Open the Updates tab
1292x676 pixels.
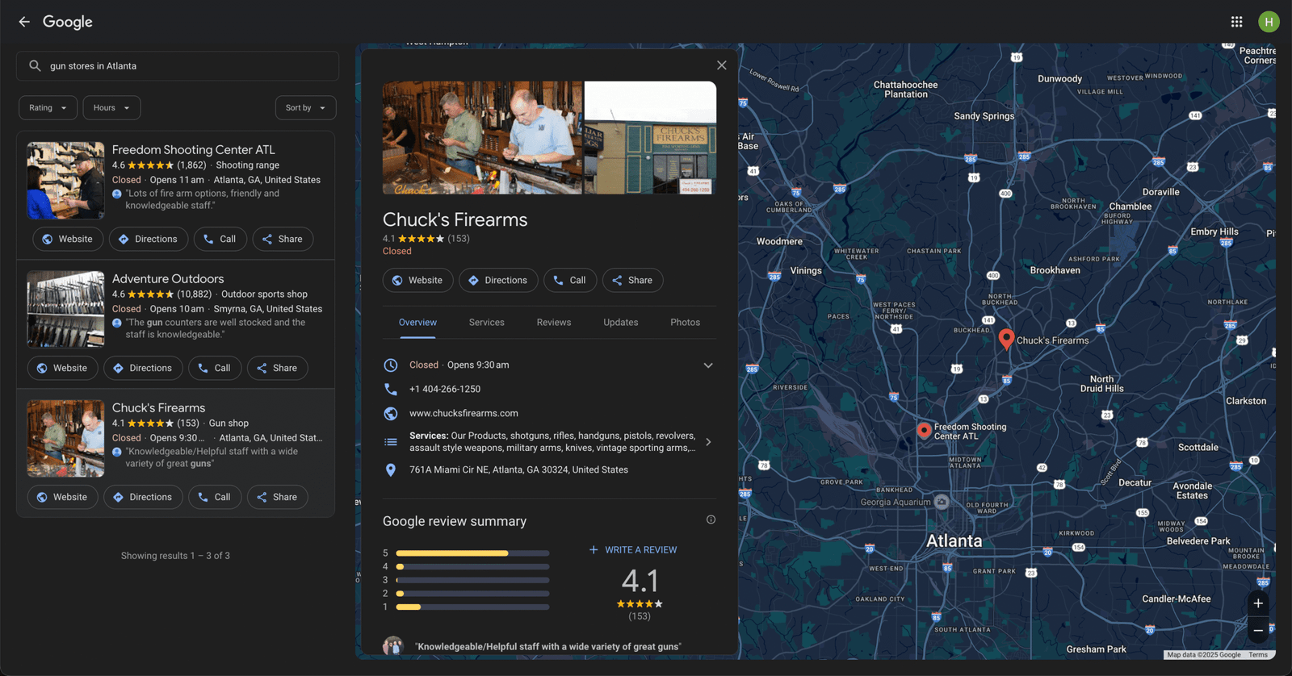tap(621, 323)
